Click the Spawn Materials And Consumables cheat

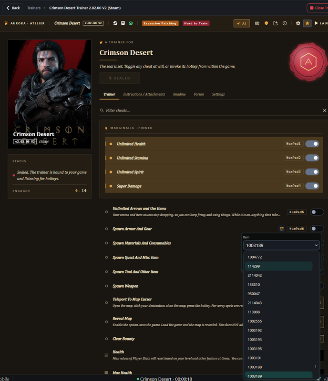coord(142,243)
